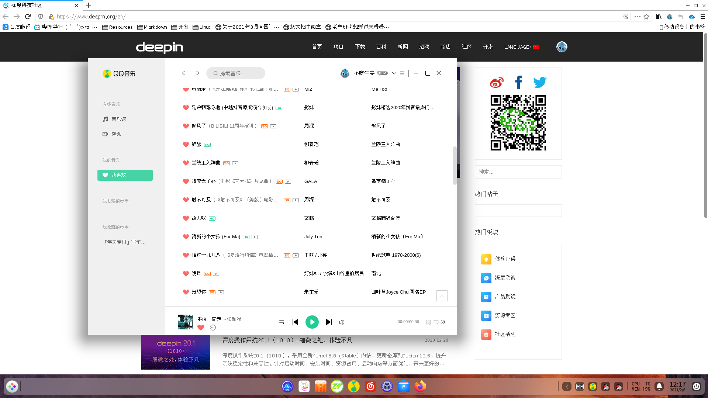
Task: Focus the 搜索音乐 search field
Action: click(x=236, y=73)
